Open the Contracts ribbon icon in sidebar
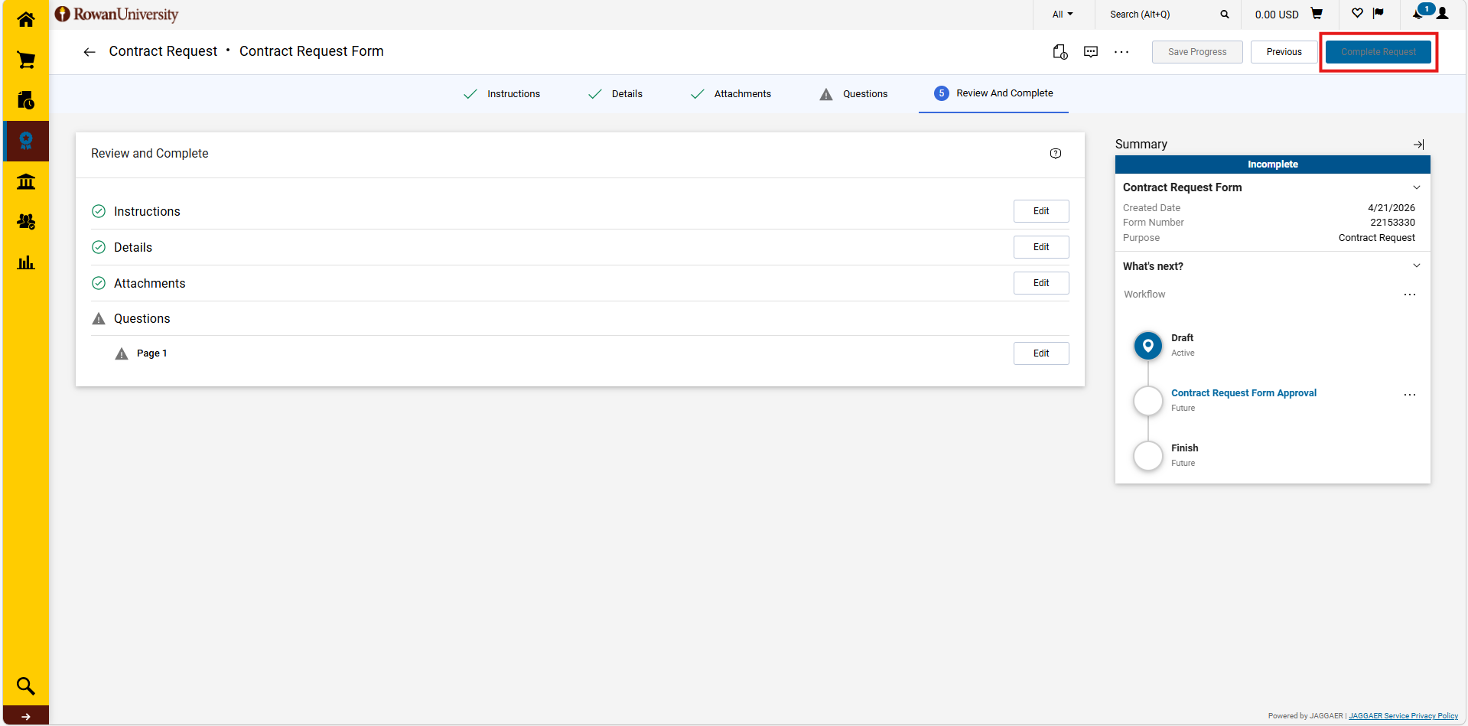The image size is (1468, 726). (x=26, y=141)
